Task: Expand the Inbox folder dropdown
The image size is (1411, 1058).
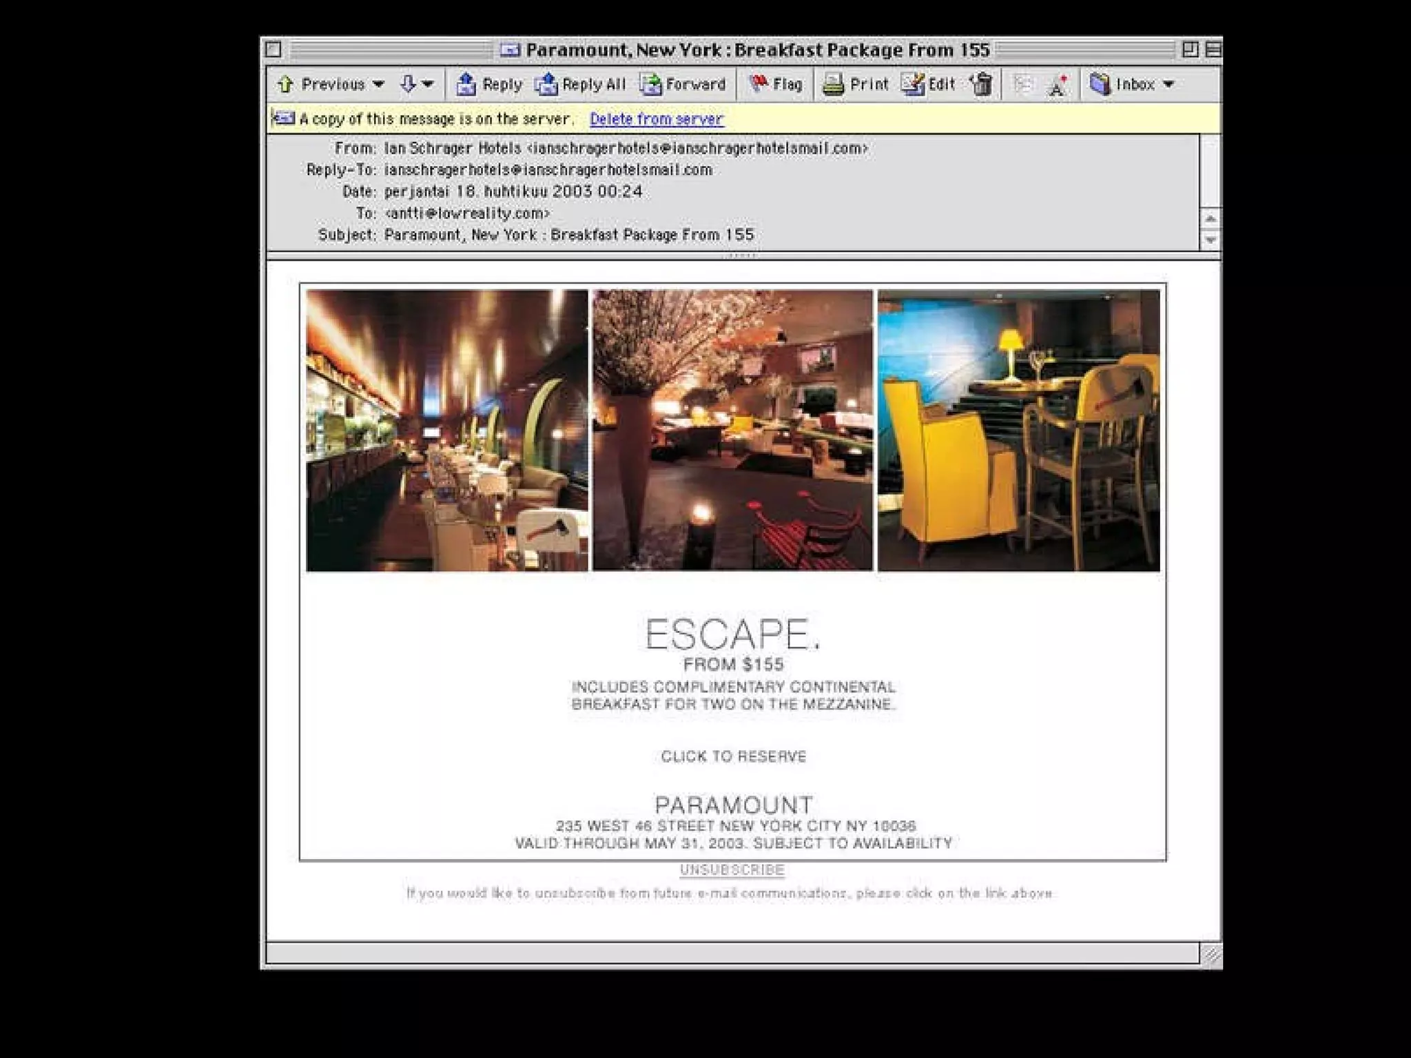Action: [x=1168, y=85]
